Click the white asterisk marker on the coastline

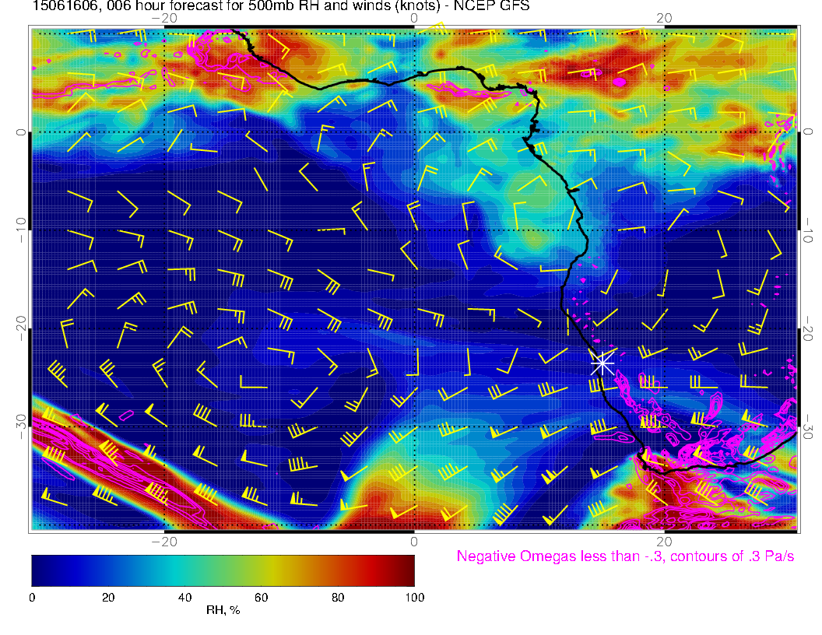[x=602, y=363]
